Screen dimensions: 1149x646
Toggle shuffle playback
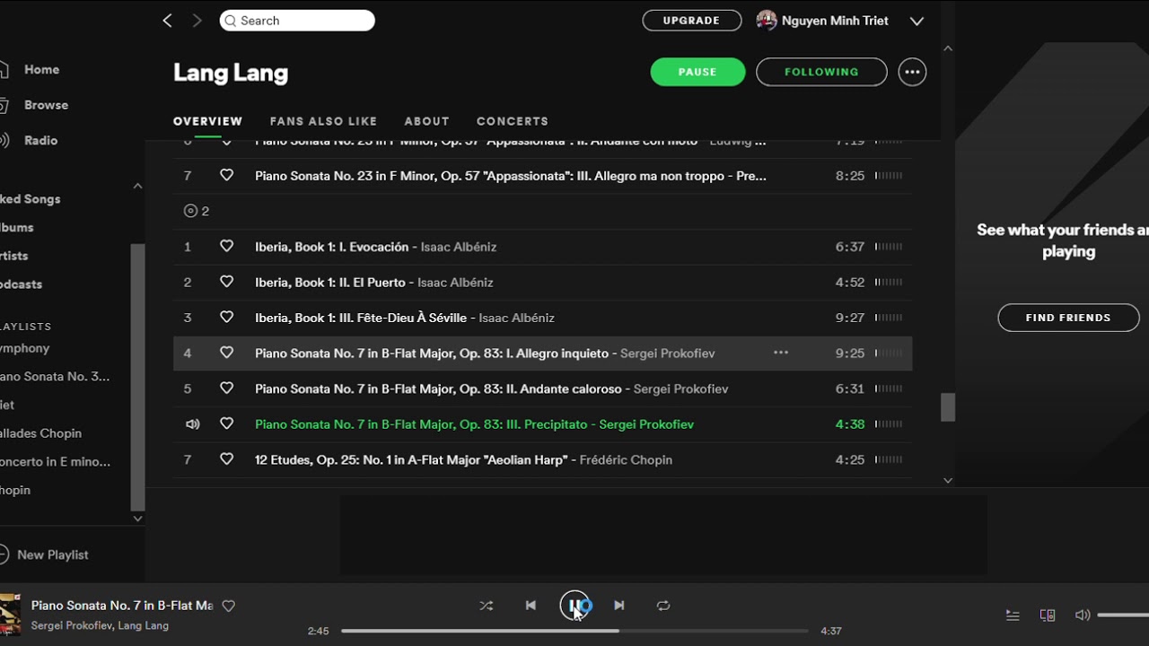(x=486, y=606)
